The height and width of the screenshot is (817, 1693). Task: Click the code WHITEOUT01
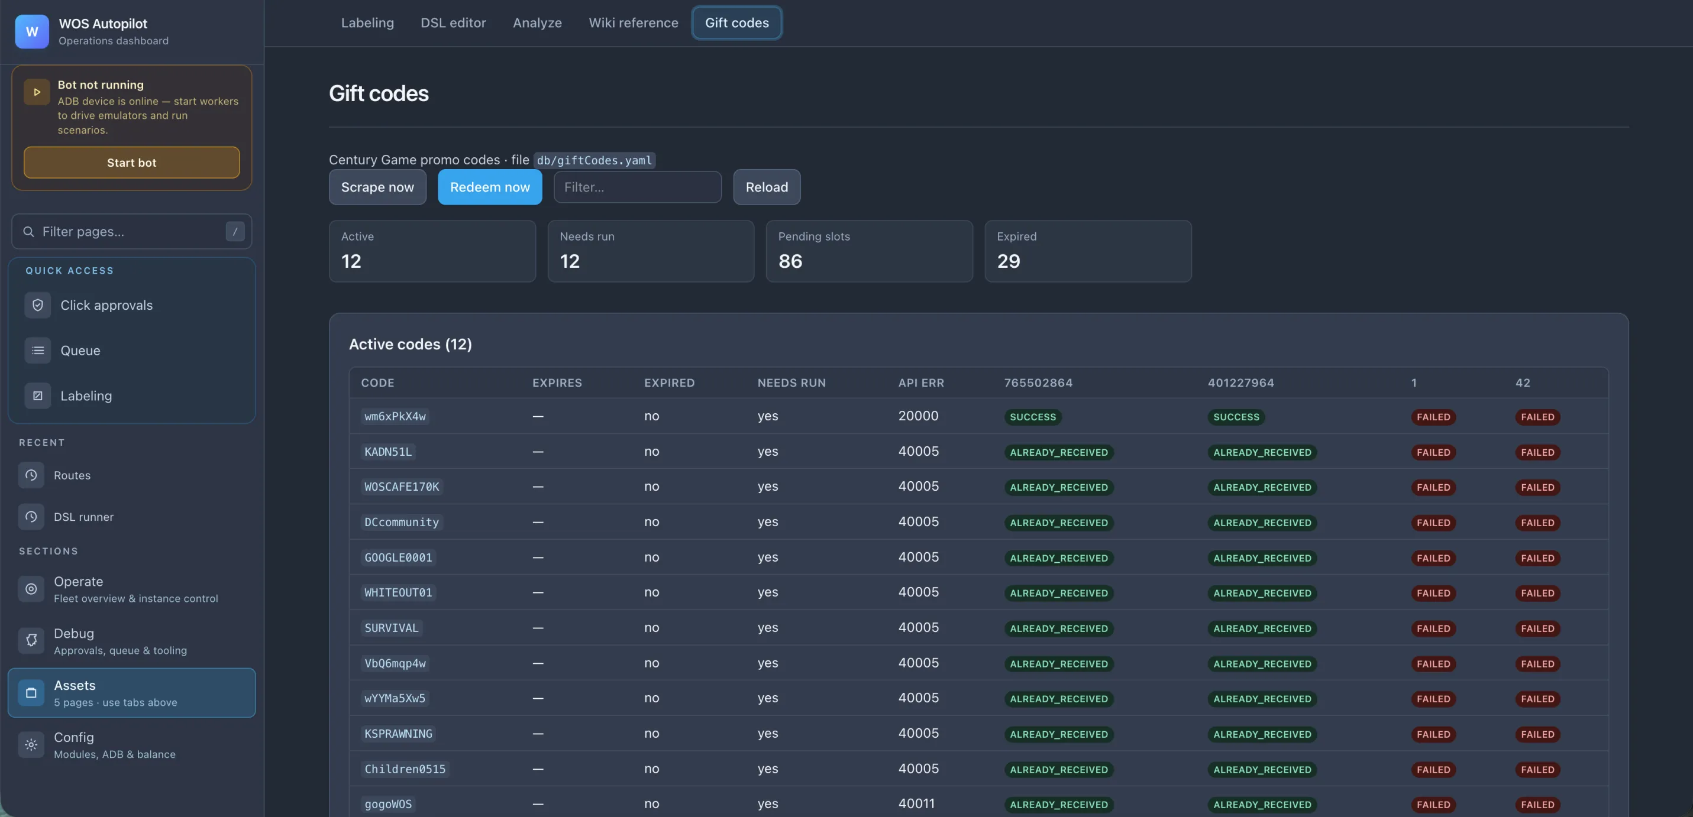click(x=398, y=592)
